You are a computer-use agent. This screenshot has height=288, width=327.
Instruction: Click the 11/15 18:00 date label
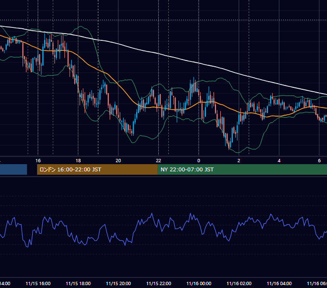click(x=78, y=284)
